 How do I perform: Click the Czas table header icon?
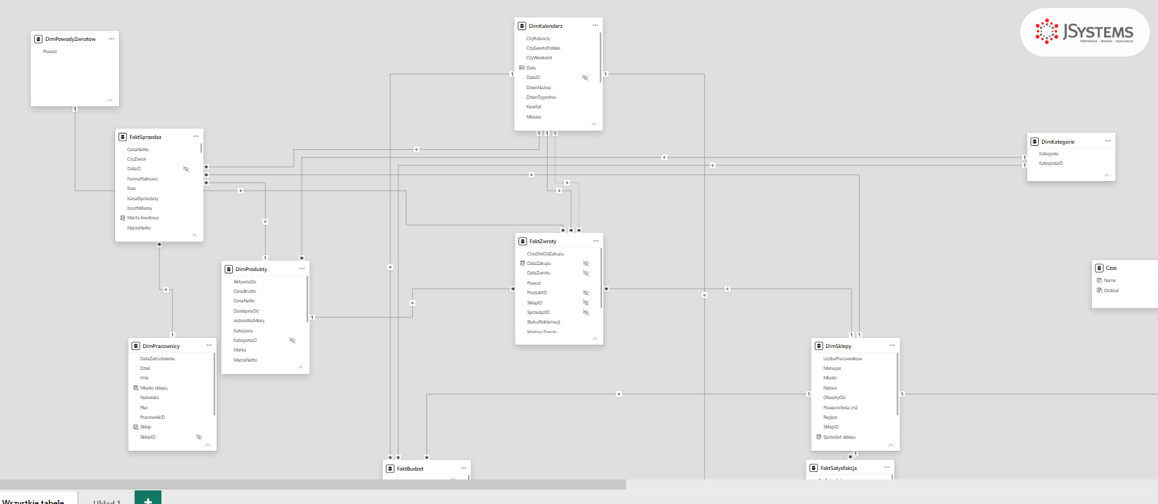pos(1099,268)
